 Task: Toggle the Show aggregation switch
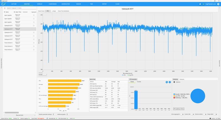click(x=182, y=114)
